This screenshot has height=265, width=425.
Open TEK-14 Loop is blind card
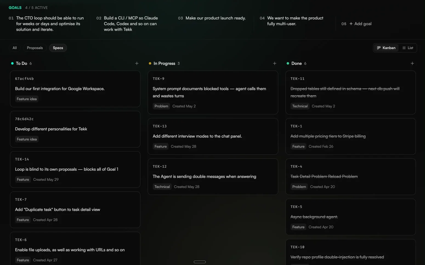(75, 170)
